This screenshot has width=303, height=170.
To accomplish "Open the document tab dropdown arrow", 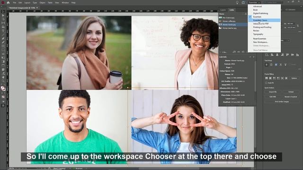I will (37, 8).
